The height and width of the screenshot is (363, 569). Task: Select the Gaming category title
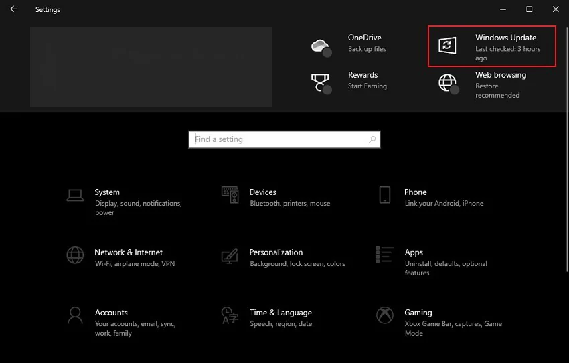(x=418, y=313)
